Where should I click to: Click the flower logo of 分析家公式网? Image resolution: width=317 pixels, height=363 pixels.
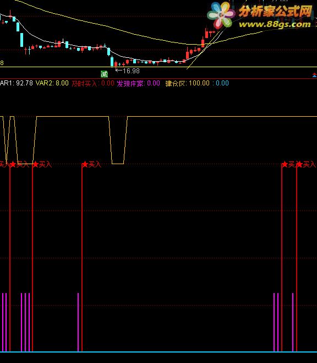click(x=221, y=15)
